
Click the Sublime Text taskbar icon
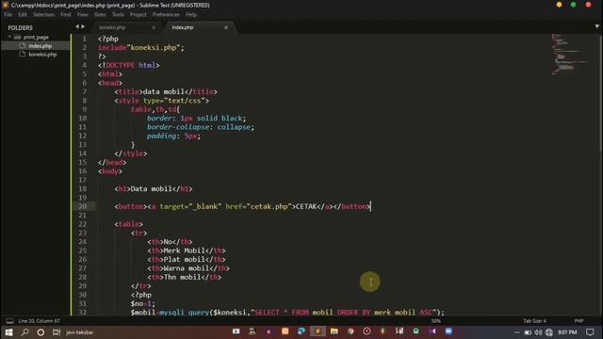(318, 331)
